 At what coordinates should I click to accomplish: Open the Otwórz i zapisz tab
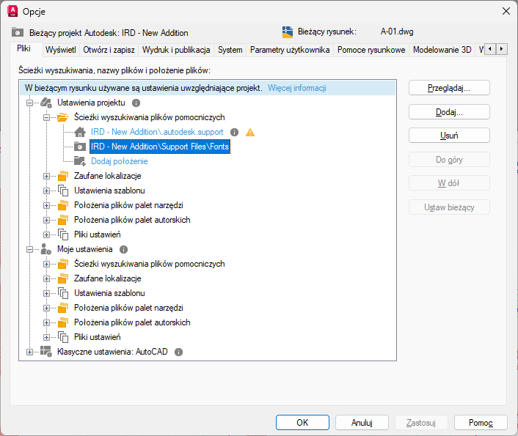(109, 50)
